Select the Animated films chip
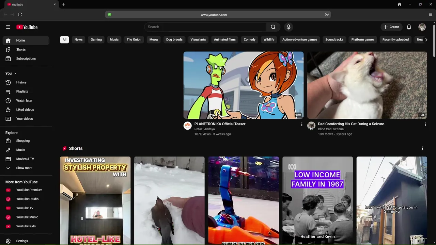 click(225, 39)
